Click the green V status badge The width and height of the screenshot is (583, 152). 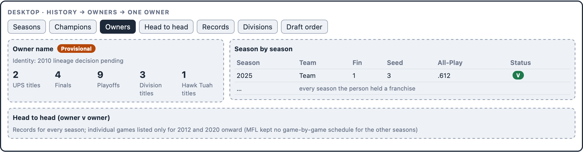(x=518, y=75)
